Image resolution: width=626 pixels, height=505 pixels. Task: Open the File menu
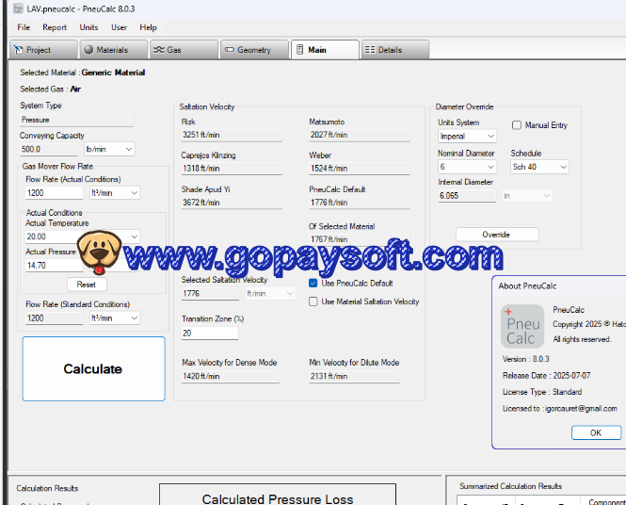[x=24, y=27]
